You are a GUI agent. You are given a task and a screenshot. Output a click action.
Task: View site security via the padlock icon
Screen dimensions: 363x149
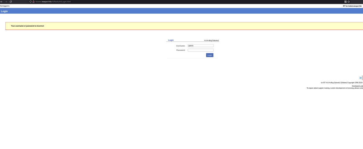34,2
